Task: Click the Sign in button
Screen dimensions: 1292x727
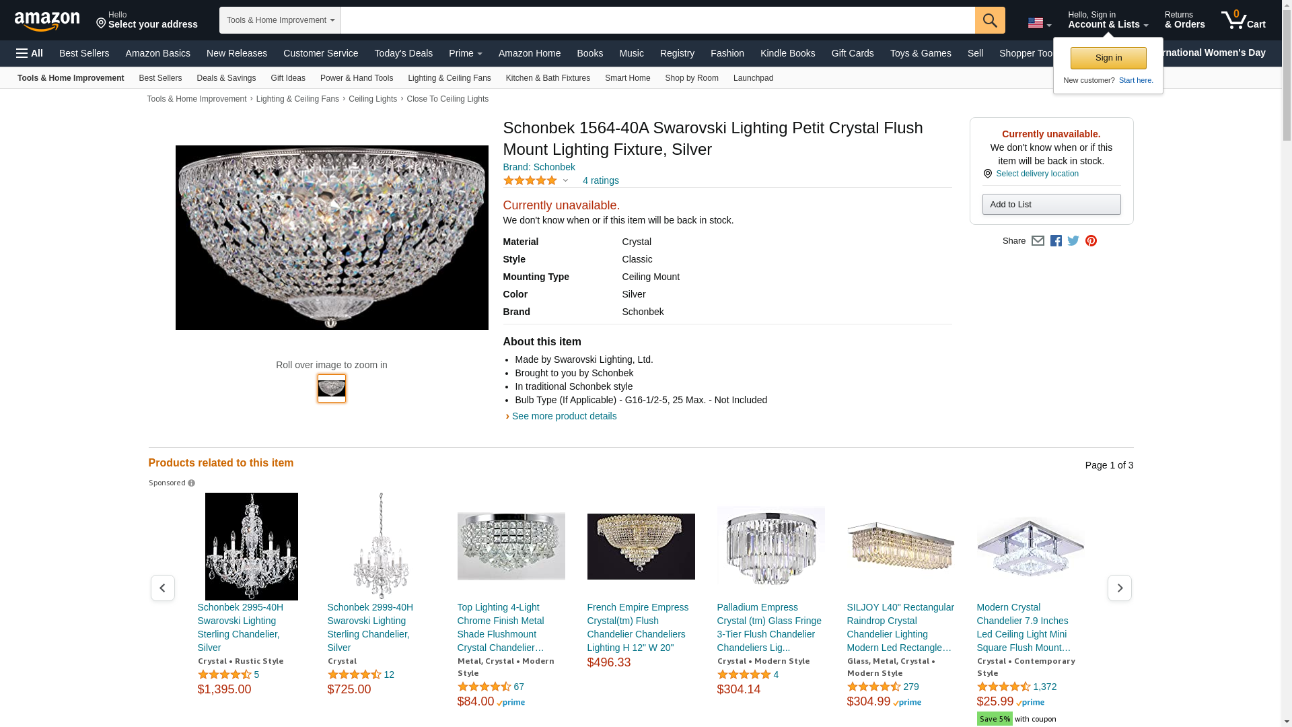Action: pyautogui.click(x=1108, y=58)
